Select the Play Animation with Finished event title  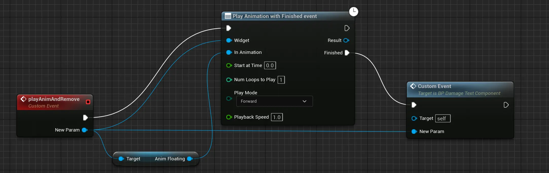click(x=274, y=16)
